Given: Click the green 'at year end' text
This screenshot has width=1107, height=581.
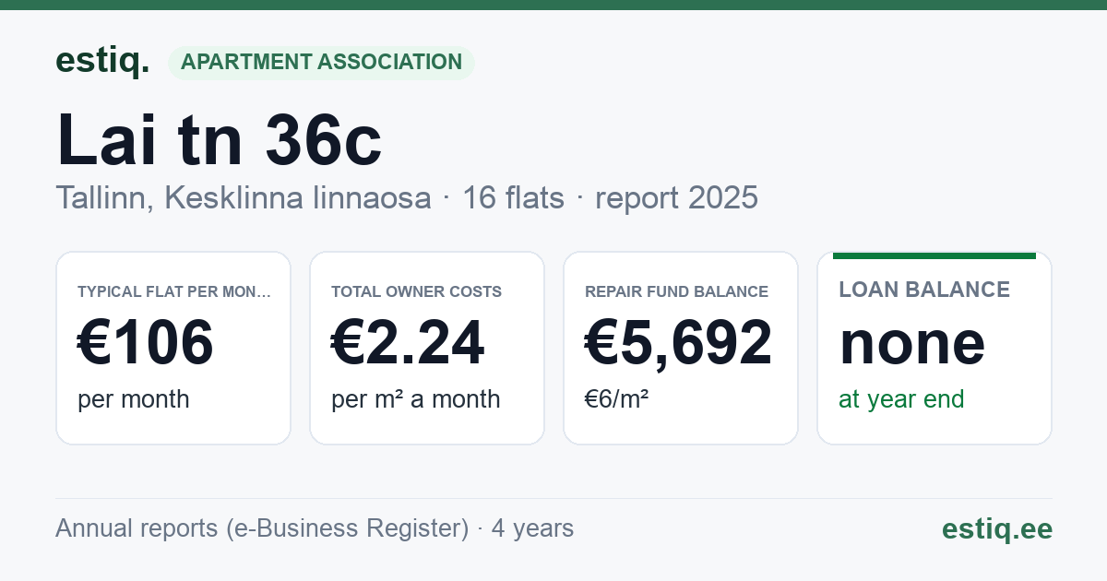Looking at the screenshot, I should [x=901, y=399].
